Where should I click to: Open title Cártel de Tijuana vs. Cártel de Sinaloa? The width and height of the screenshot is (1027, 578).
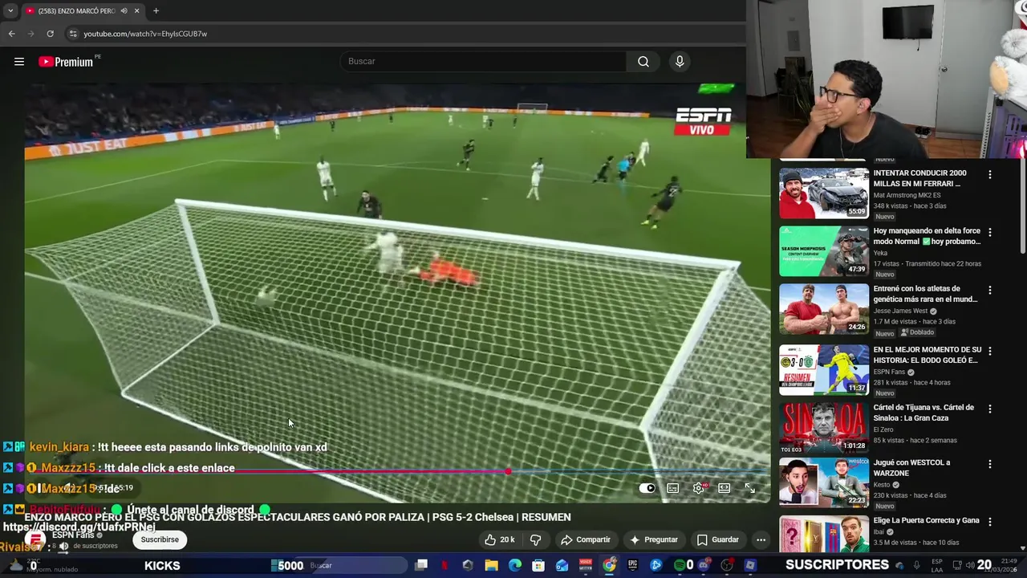point(923,413)
